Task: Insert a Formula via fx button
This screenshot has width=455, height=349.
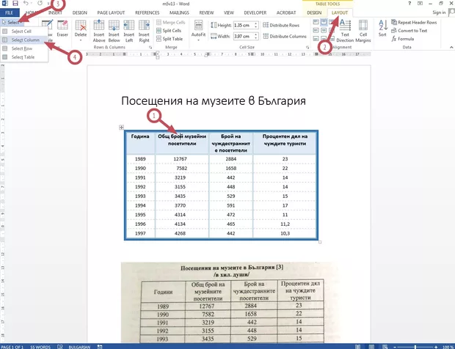Action: point(402,39)
